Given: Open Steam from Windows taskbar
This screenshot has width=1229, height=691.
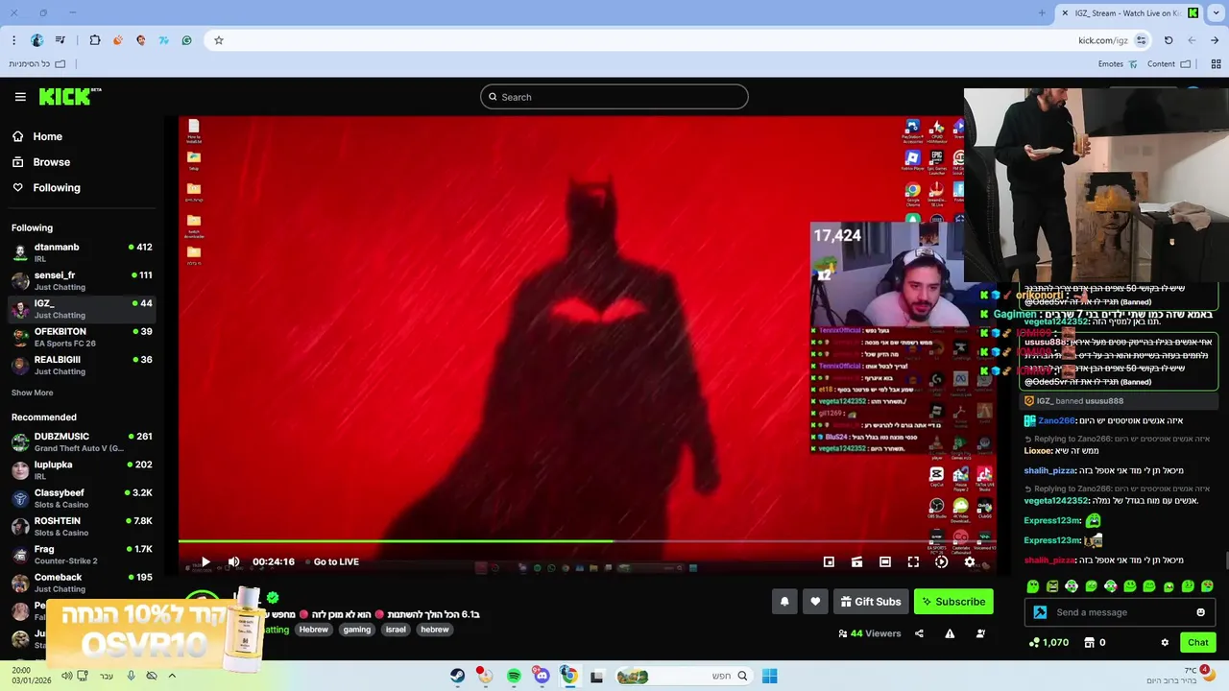Looking at the screenshot, I should coord(457,677).
